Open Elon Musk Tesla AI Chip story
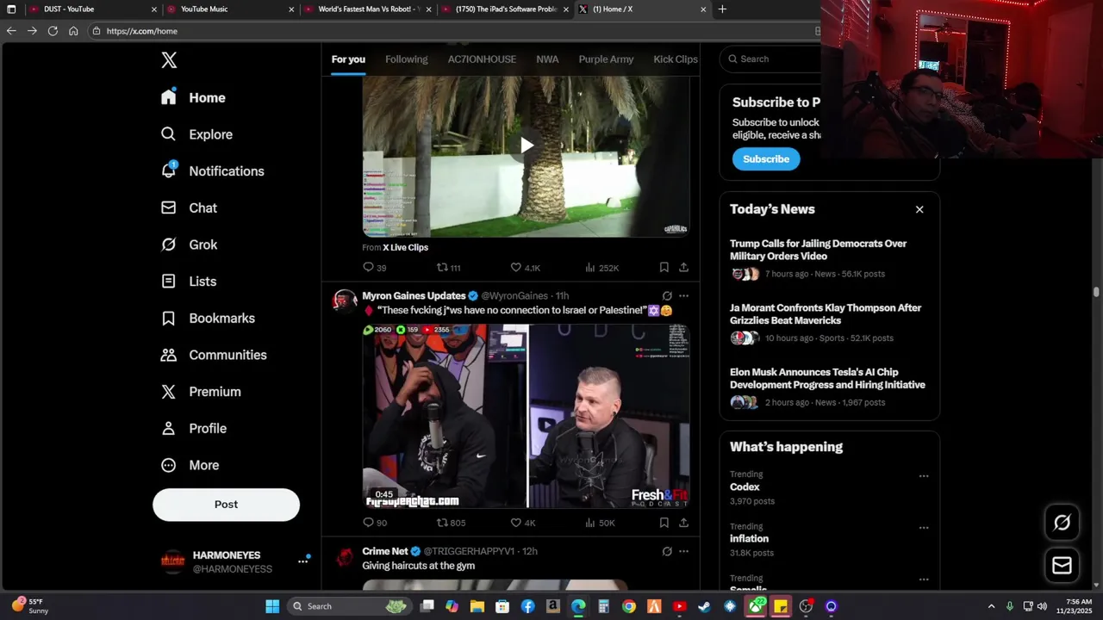Viewport: 1103px width, 620px height. (827, 378)
